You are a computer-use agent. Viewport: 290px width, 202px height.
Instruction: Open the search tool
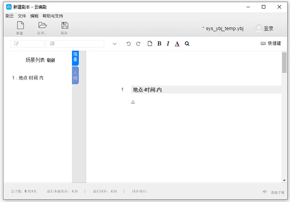tap(187, 43)
